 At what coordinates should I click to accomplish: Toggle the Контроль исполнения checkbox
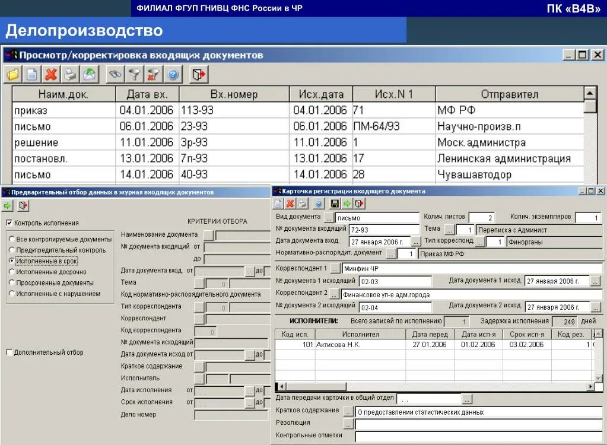[x=9, y=223]
